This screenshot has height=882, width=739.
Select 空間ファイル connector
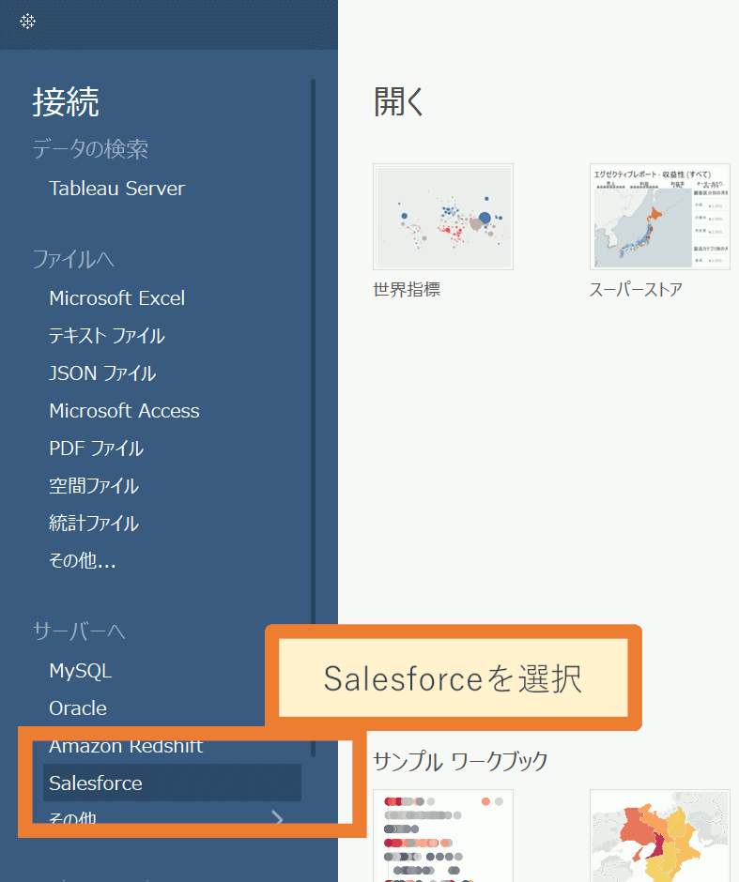pyautogui.click(x=94, y=486)
